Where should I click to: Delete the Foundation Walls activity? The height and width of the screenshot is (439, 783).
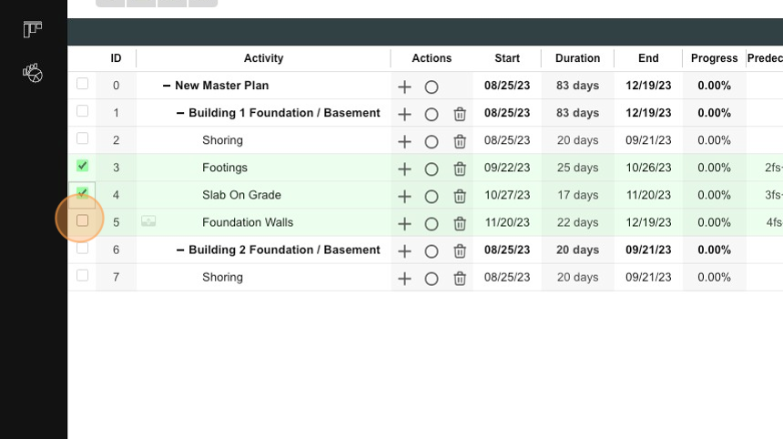click(x=460, y=224)
